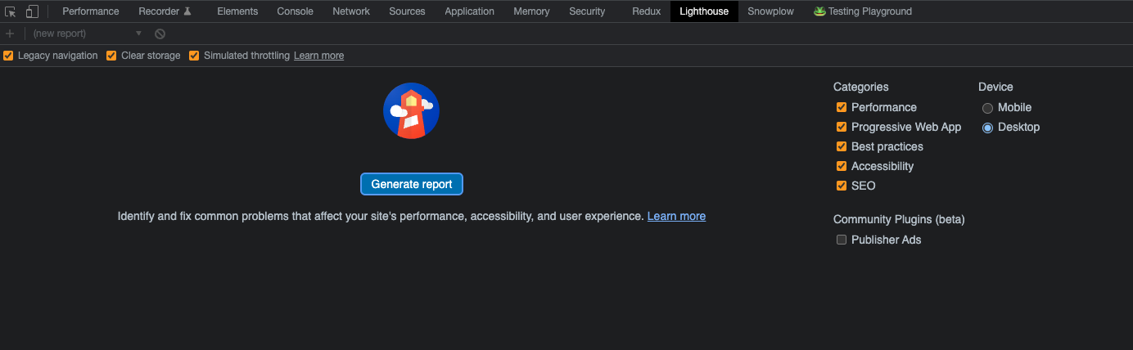Open the (new report) dropdown
This screenshot has height=350, width=1133.
87,34
